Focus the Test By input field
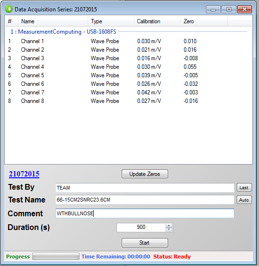Viewport: 259px width, 266px height. [x=145, y=188]
